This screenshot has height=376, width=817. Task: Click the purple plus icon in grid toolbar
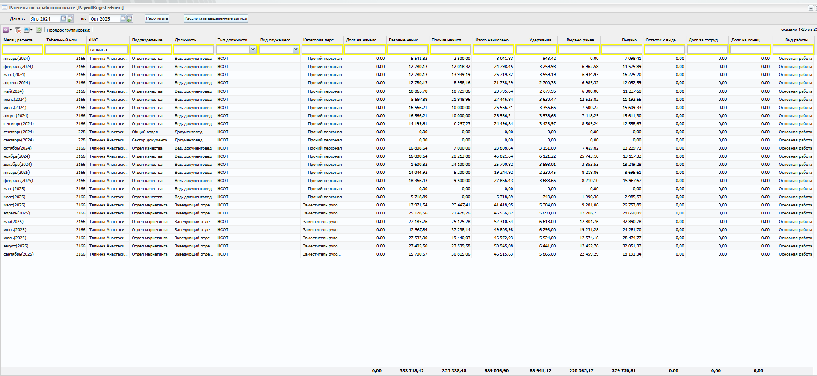tap(6, 30)
